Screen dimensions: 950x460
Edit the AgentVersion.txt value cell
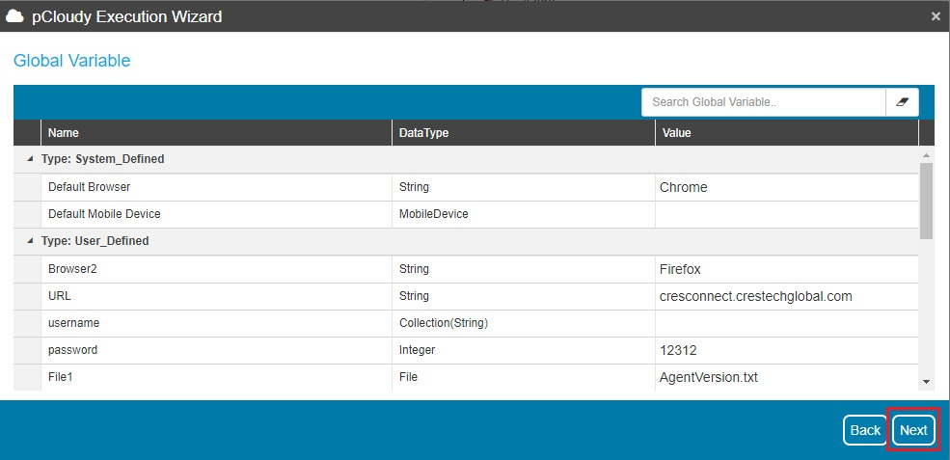[x=787, y=378]
